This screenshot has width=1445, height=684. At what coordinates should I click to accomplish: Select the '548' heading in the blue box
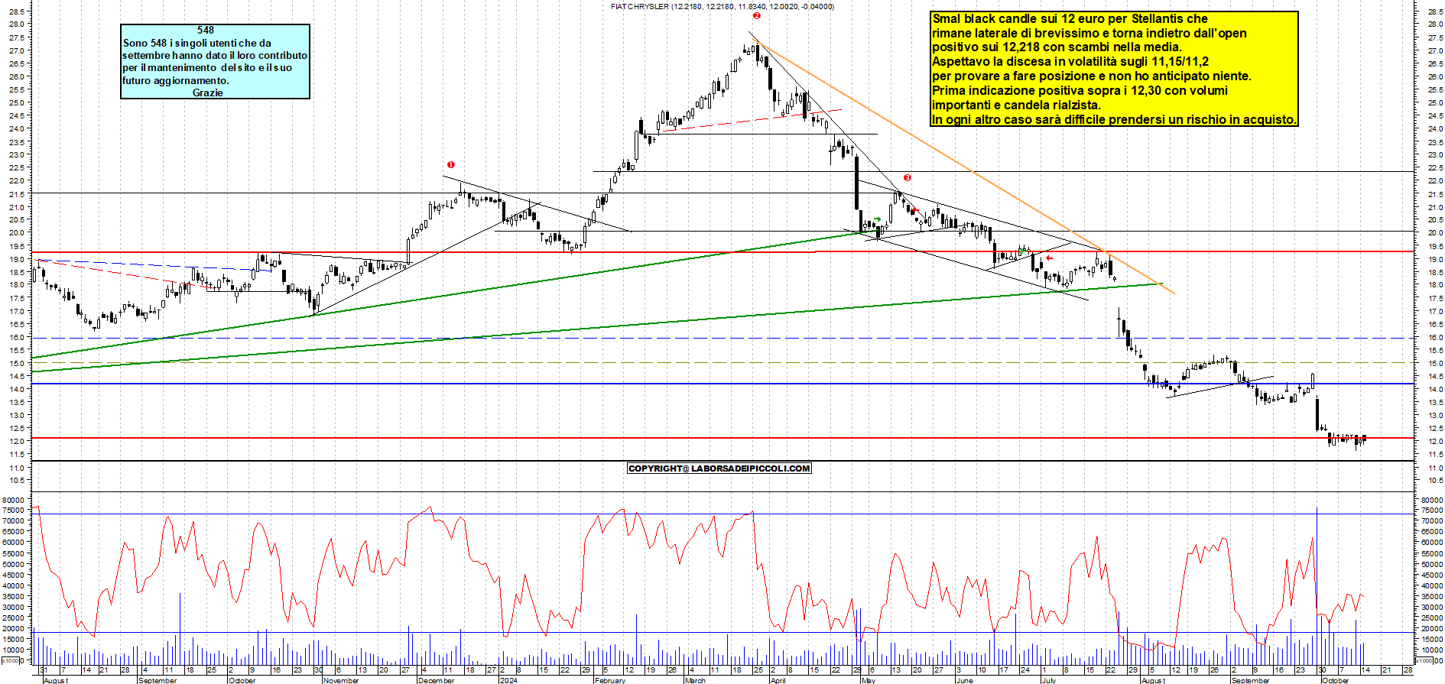[x=206, y=31]
